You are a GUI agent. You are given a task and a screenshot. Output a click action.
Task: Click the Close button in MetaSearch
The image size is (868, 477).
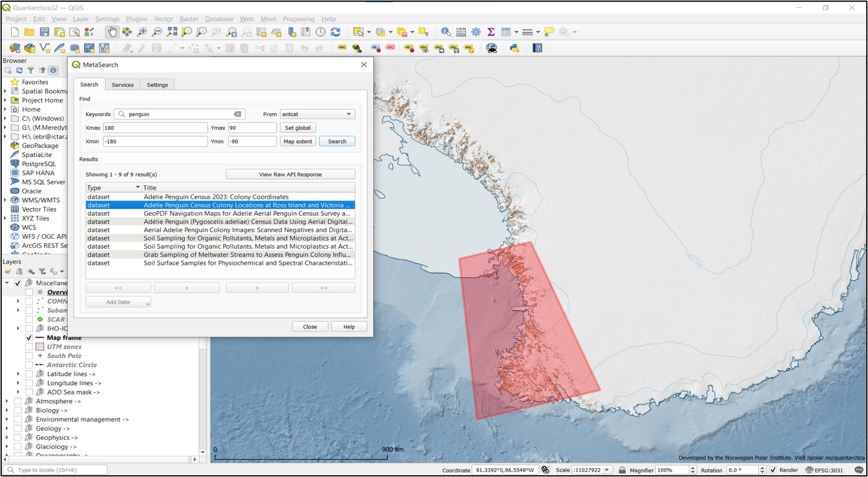point(310,327)
